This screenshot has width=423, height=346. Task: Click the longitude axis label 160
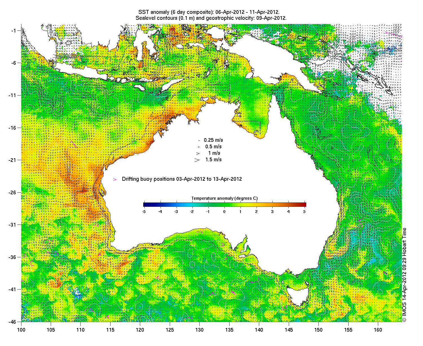pyautogui.click(x=378, y=330)
